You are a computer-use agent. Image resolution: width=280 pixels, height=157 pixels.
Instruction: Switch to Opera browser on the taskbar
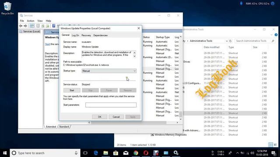click(146, 153)
